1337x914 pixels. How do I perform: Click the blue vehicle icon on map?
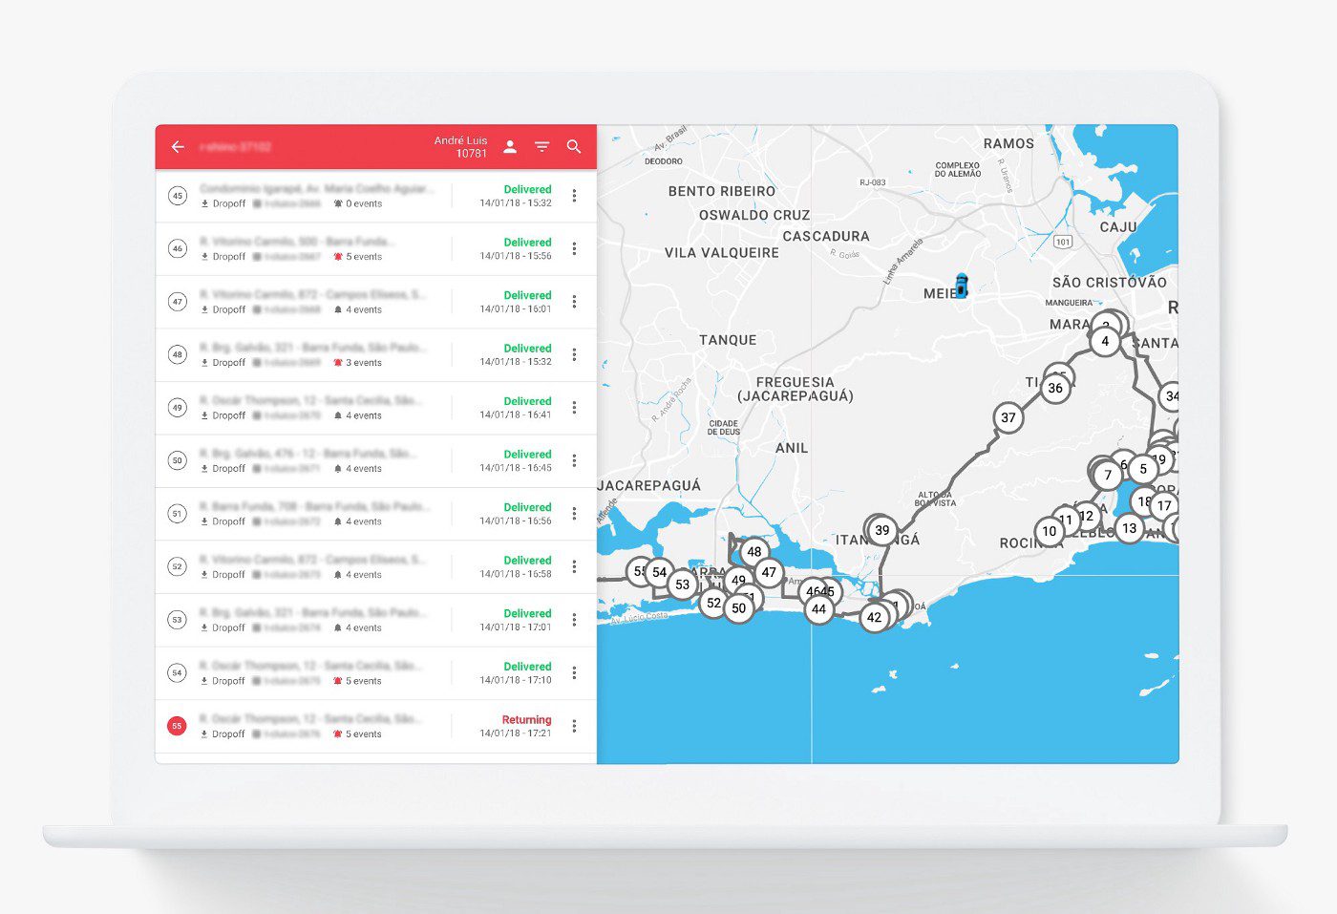962,285
